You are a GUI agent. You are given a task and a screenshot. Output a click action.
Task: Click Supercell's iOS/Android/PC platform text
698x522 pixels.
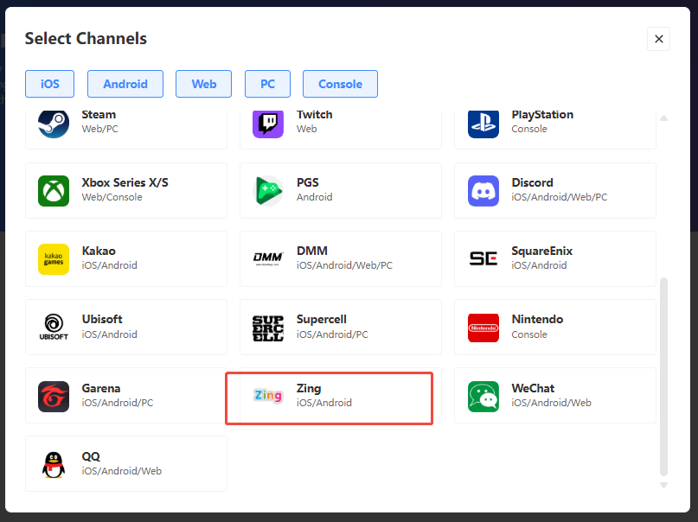332,334
